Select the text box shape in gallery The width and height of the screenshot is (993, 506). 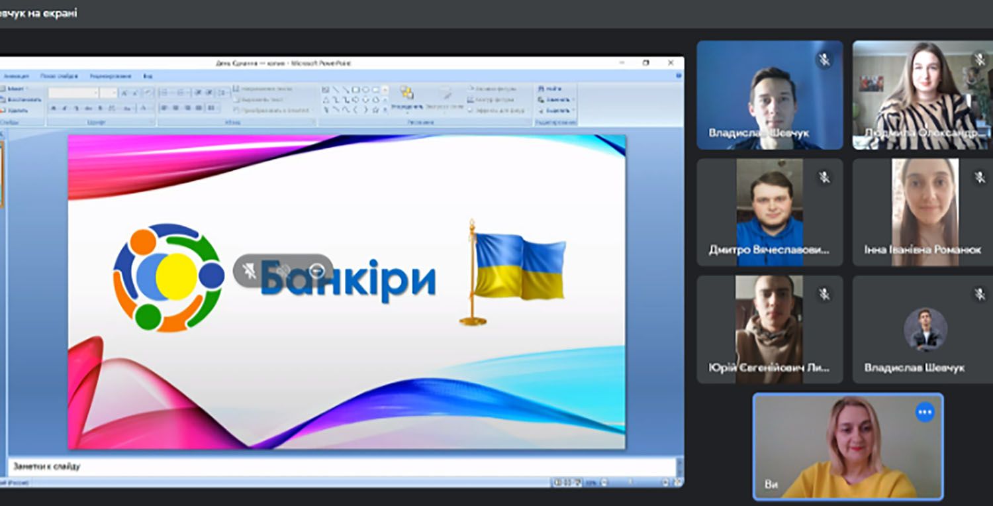(x=326, y=90)
